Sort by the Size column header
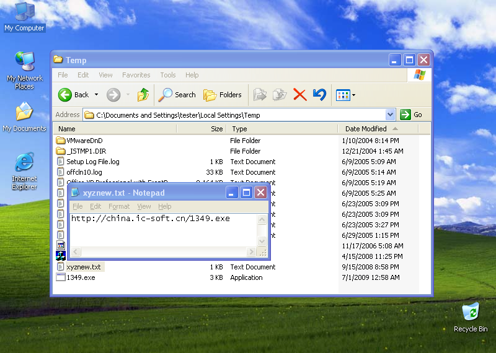496x353 pixels. coord(201,129)
